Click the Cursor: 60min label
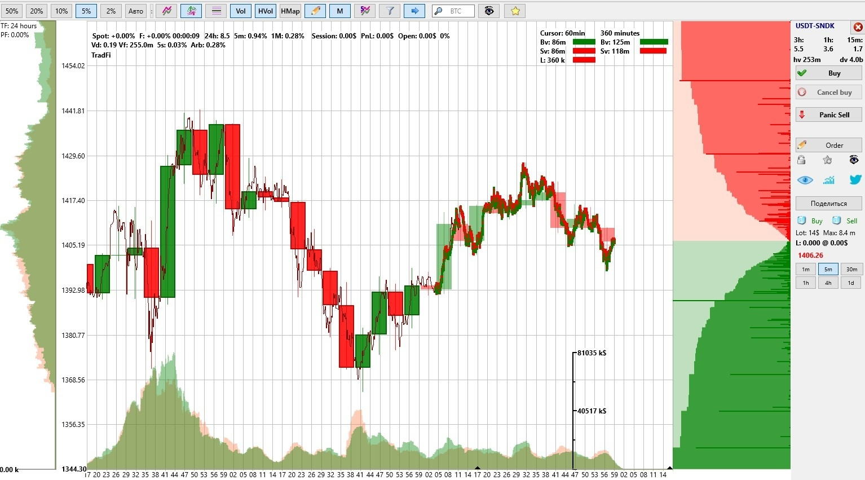Screen dimensions: 865x480 [x=563, y=33]
